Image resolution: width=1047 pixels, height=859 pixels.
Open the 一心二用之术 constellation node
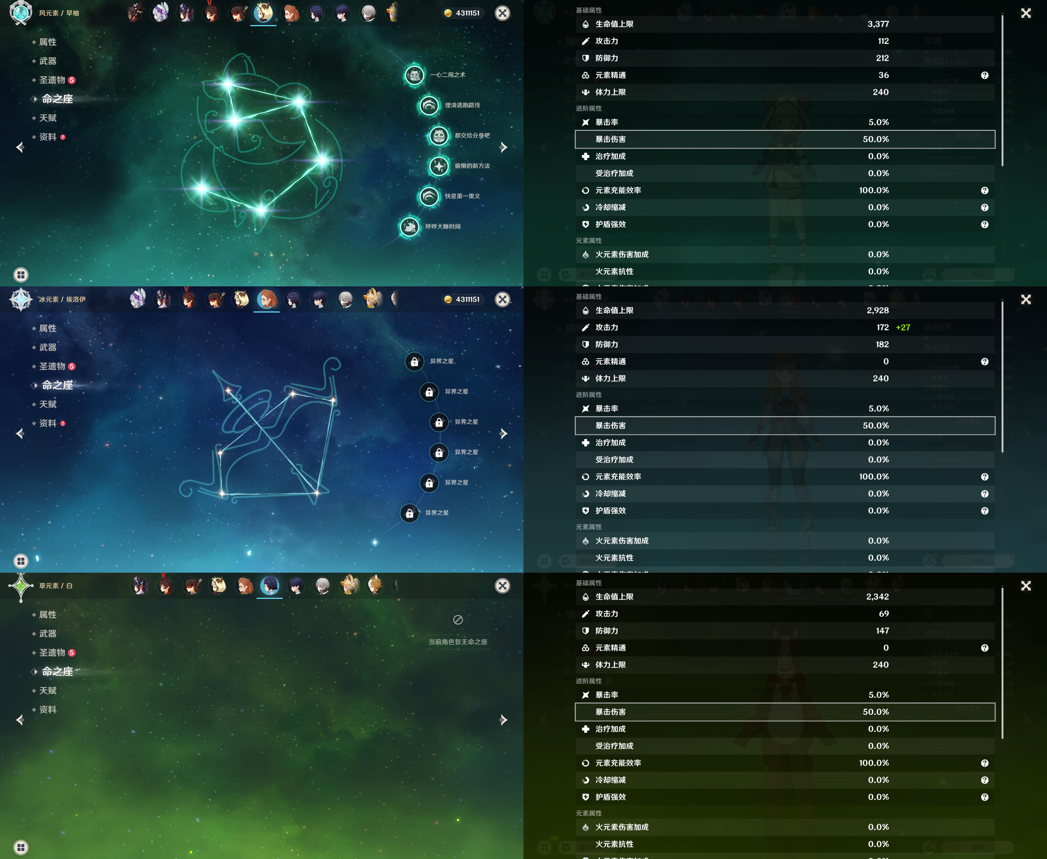[x=415, y=75]
